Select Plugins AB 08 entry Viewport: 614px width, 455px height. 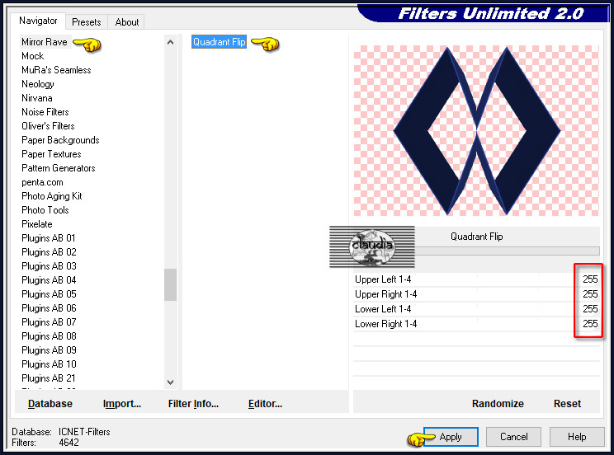(49, 336)
